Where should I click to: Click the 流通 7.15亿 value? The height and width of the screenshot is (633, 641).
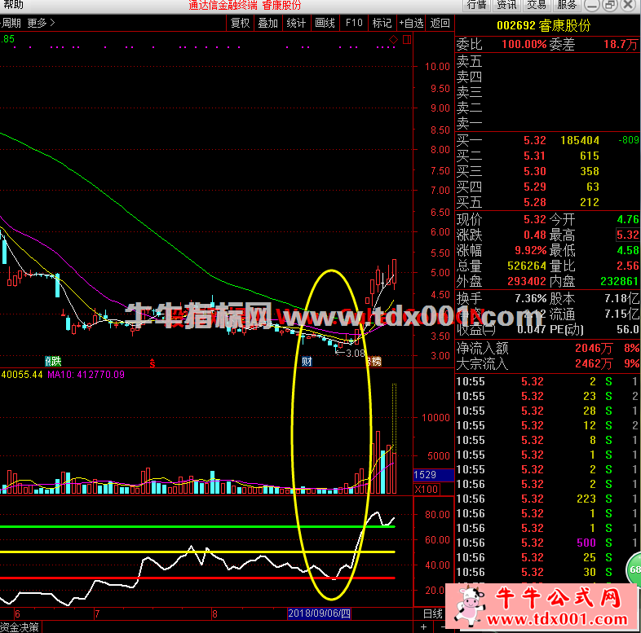(621, 314)
